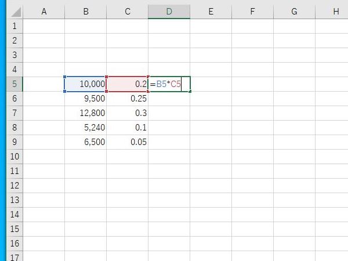Select row 5 header
348x261 pixels.
point(14,84)
